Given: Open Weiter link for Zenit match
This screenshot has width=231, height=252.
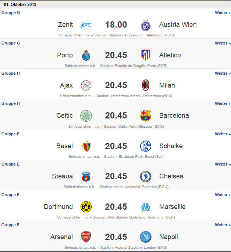Looking at the screenshot, I should tap(223, 13).
